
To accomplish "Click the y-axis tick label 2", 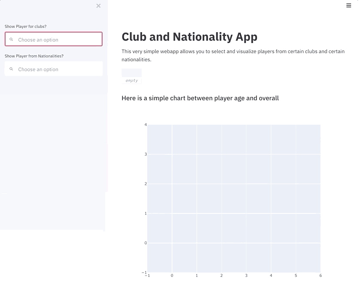I will click(x=146, y=184).
